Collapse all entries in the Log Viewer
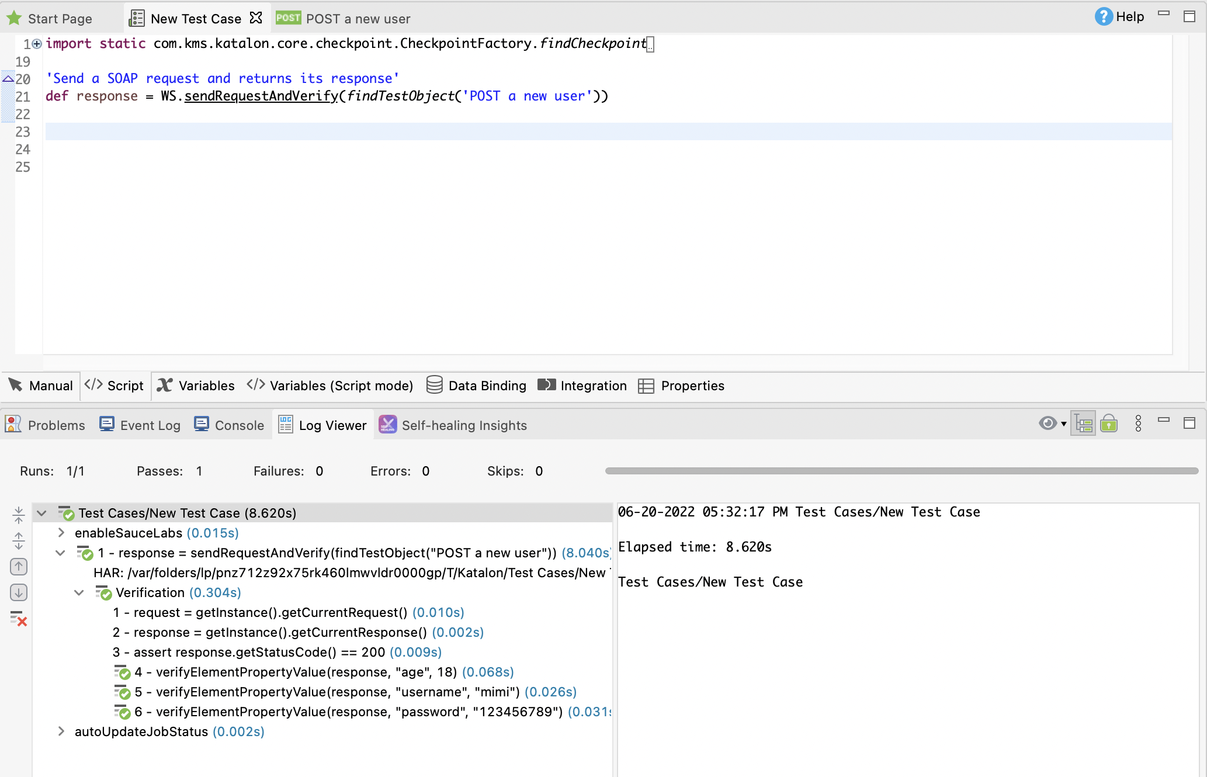Image resolution: width=1207 pixels, height=777 pixels. [18, 516]
